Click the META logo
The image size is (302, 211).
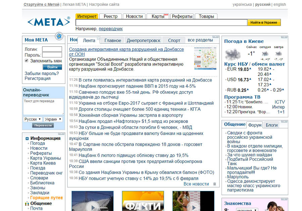(x=49, y=22)
